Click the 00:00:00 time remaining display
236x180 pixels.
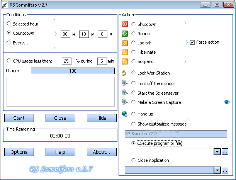click(x=60, y=136)
